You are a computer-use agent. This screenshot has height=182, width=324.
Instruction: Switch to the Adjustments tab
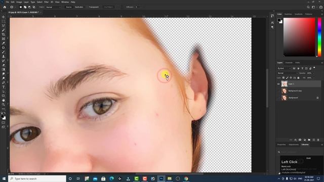click(294, 145)
